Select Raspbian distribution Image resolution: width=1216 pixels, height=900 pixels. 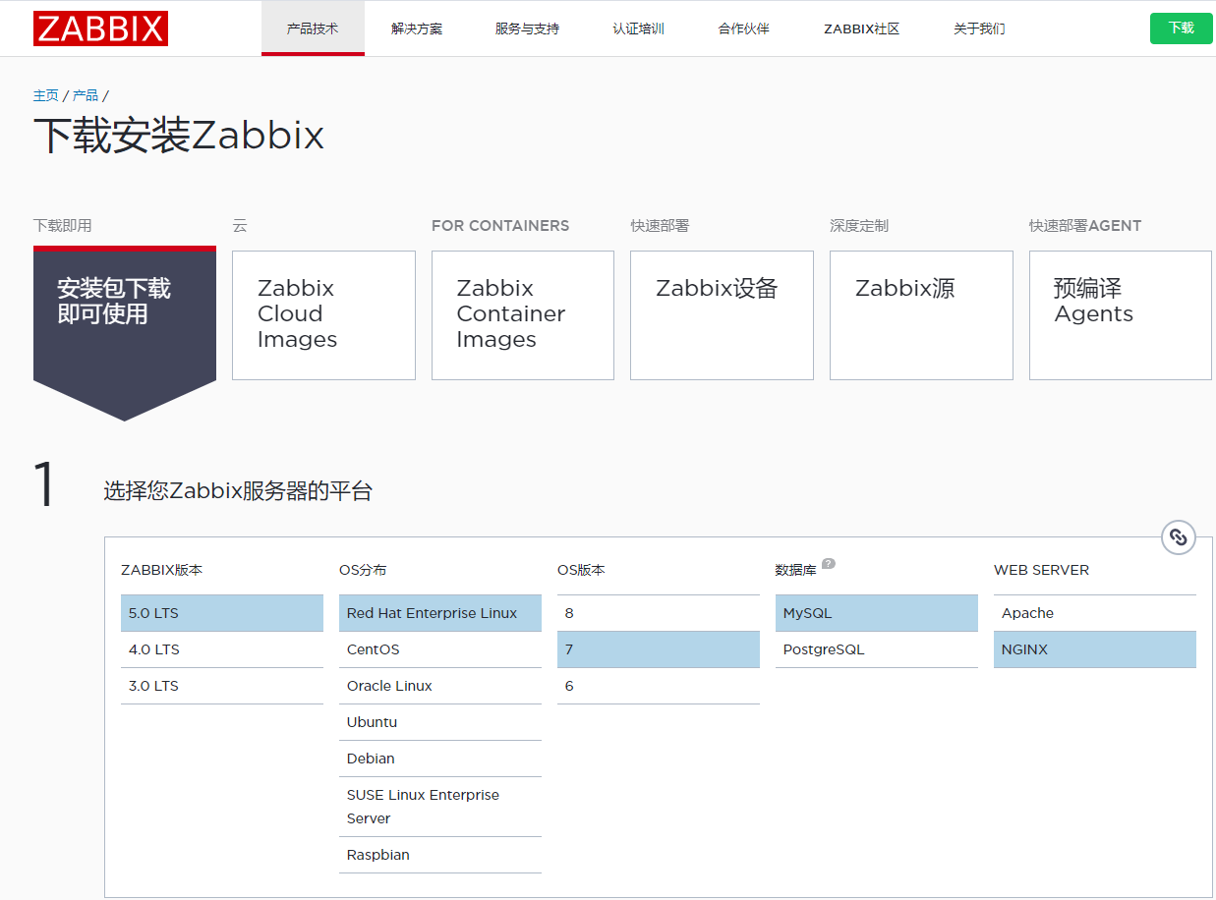tap(440, 855)
